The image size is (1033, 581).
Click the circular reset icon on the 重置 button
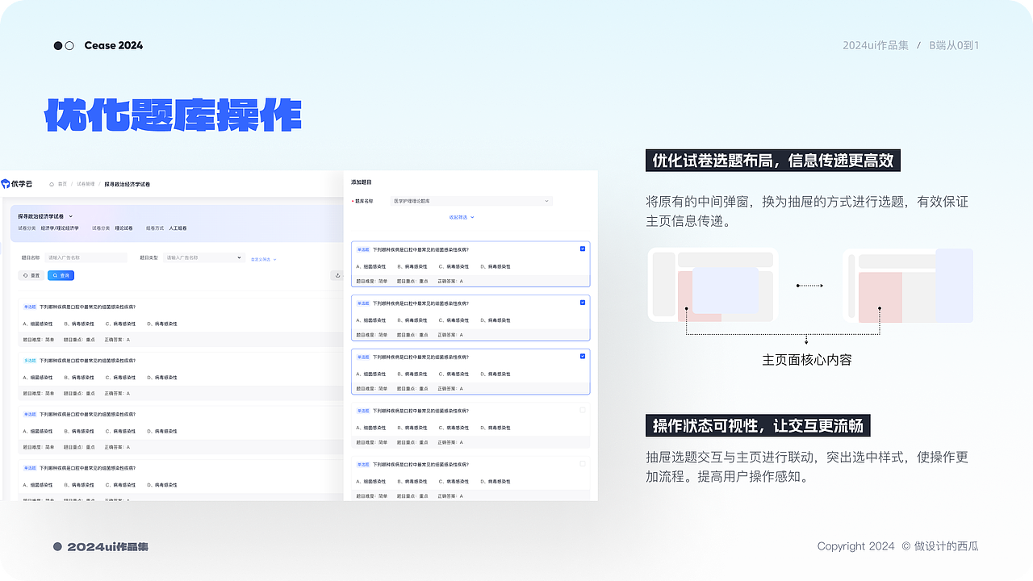26,275
